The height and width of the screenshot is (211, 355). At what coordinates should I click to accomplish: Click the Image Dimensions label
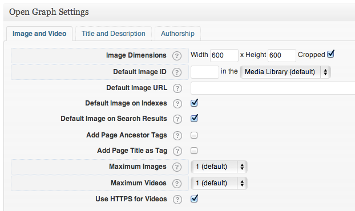[x=136, y=55]
